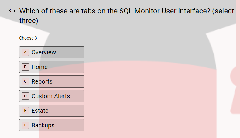Click the SQL Monitor question heading
This screenshot has width=240, height=138.
(x=127, y=16)
